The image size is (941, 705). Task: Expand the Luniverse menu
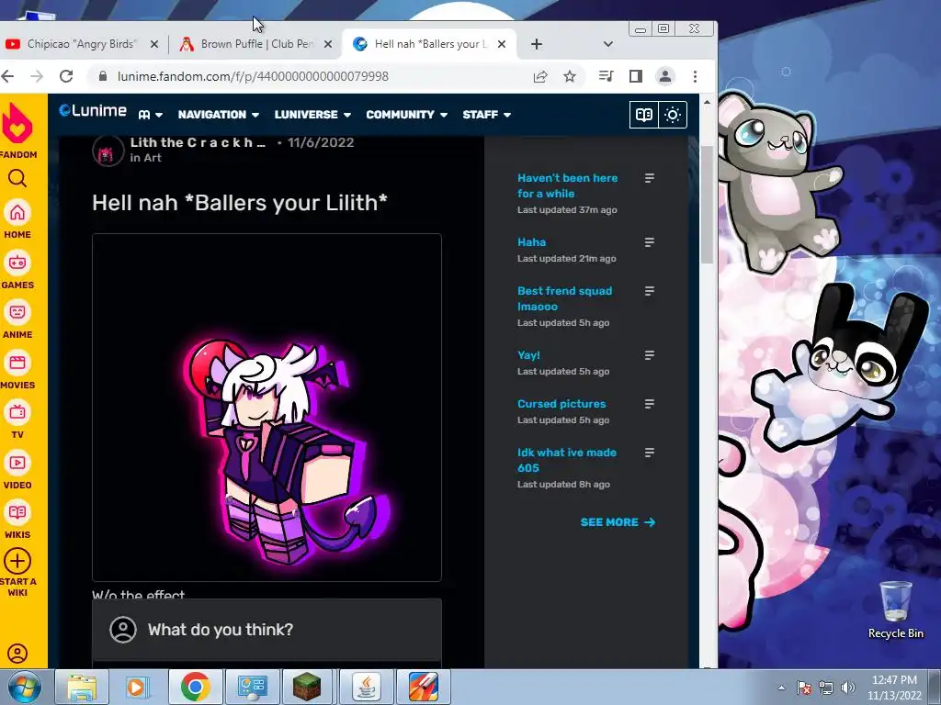click(312, 115)
